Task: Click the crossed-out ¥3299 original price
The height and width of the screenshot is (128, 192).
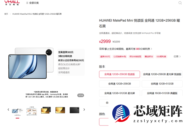Action: click(116, 42)
